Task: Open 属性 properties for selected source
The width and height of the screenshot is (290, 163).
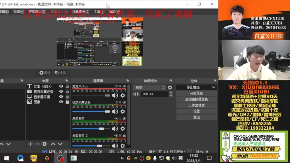Action: click(45, 73)
